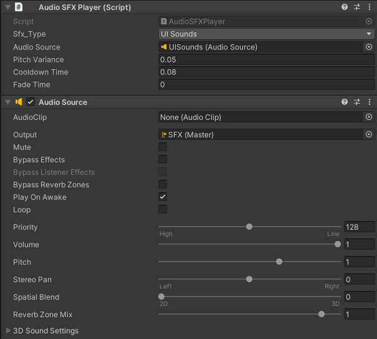Image resolution: width=377 pixels, height=339 pixels.
Task: Expand 3D Sound Settings section
Action: (x=8, y=330)
